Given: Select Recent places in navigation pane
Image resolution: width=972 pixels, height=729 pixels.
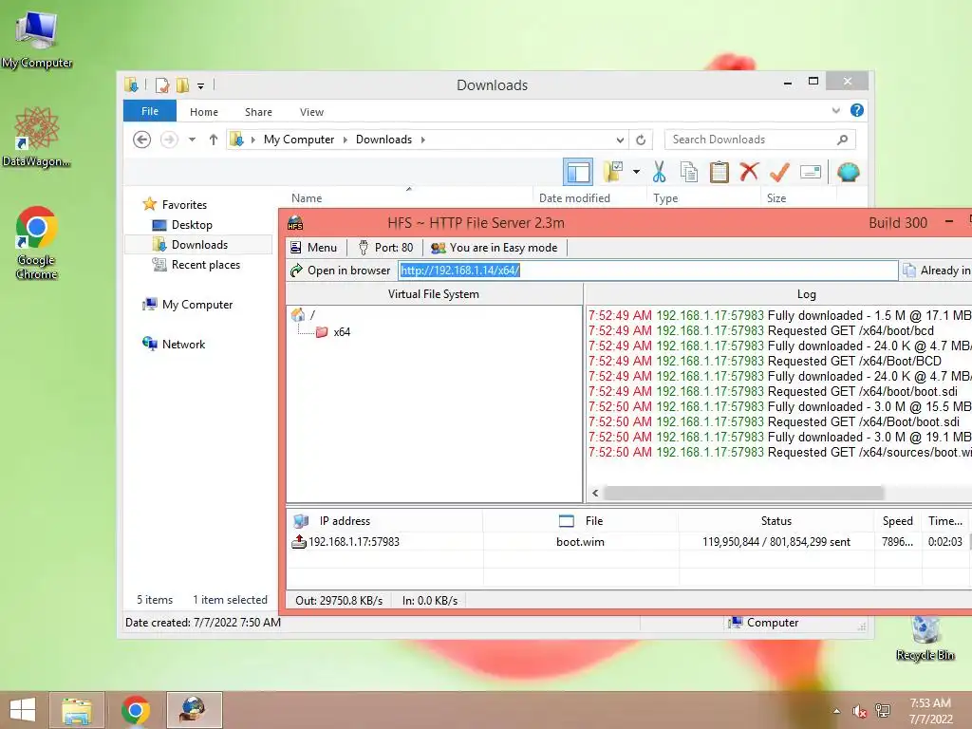Looking at the screenshot, I should tap(206, 265).
